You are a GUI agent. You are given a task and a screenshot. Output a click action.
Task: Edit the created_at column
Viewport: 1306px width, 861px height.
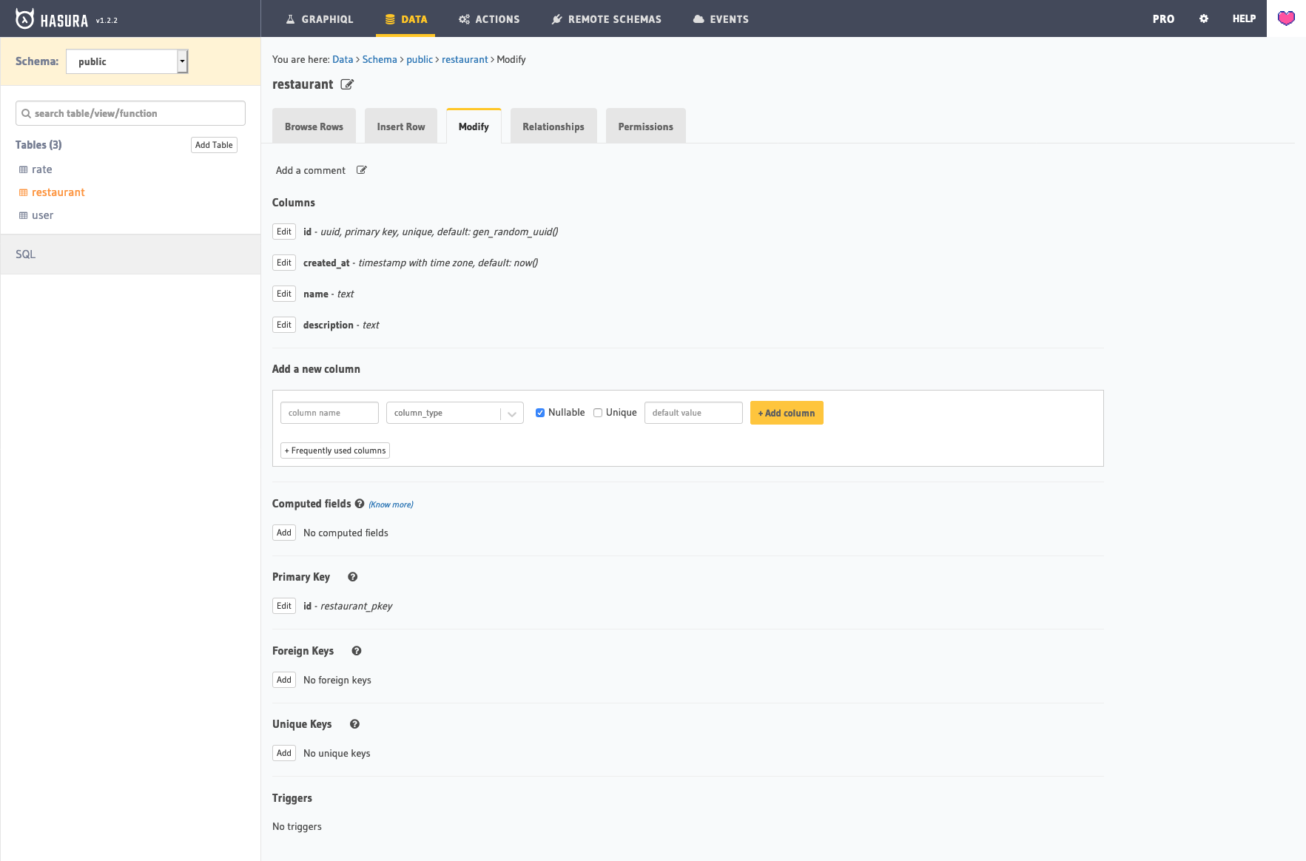(284, 263)
